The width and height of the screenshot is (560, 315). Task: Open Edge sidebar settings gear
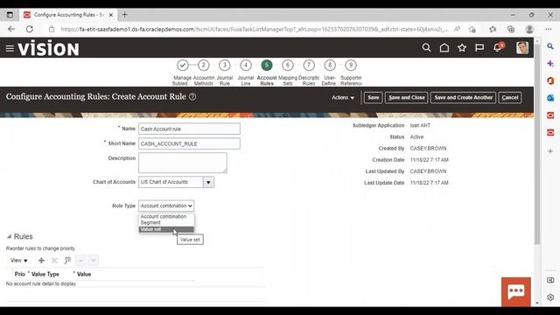click(x=550, y=297)
